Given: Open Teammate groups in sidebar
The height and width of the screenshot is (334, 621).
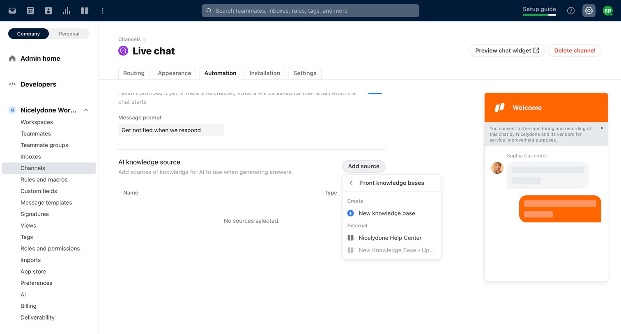Looking at the screenshot, I should click(x=44, y=145).
